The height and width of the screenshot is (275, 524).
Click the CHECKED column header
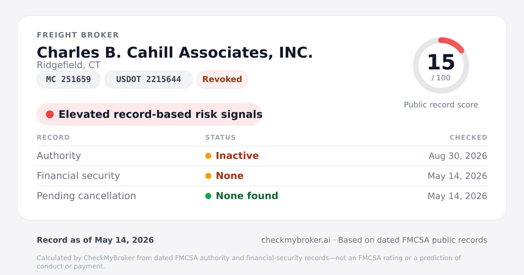469,137
